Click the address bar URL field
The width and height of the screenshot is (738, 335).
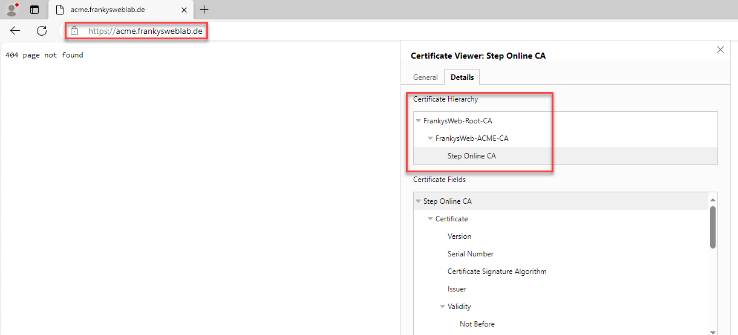[x=145, y=31]
